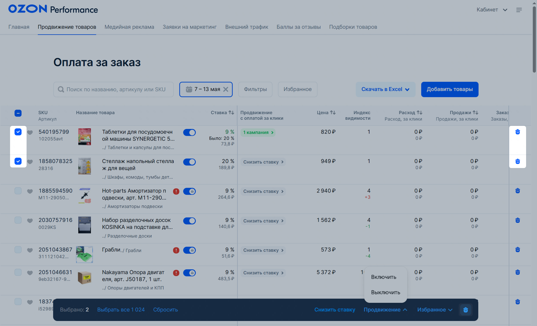Clear the 7 – 13 мая date filter
Image resolution: width=537 pixels, height=326 pixels.
click(x=226, y=89)
